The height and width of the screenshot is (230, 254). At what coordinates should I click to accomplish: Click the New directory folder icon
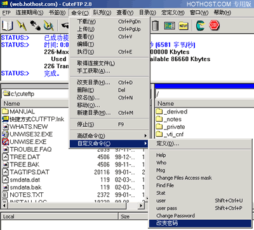pos(184,25)
